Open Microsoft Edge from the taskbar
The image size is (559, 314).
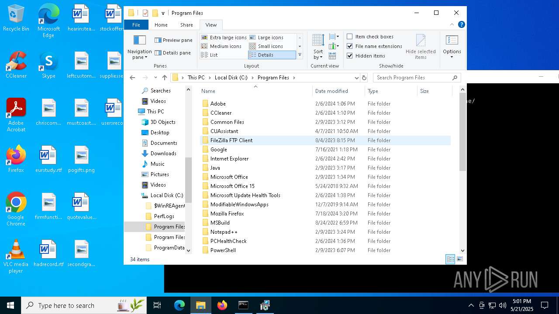(x=179, y=305)
